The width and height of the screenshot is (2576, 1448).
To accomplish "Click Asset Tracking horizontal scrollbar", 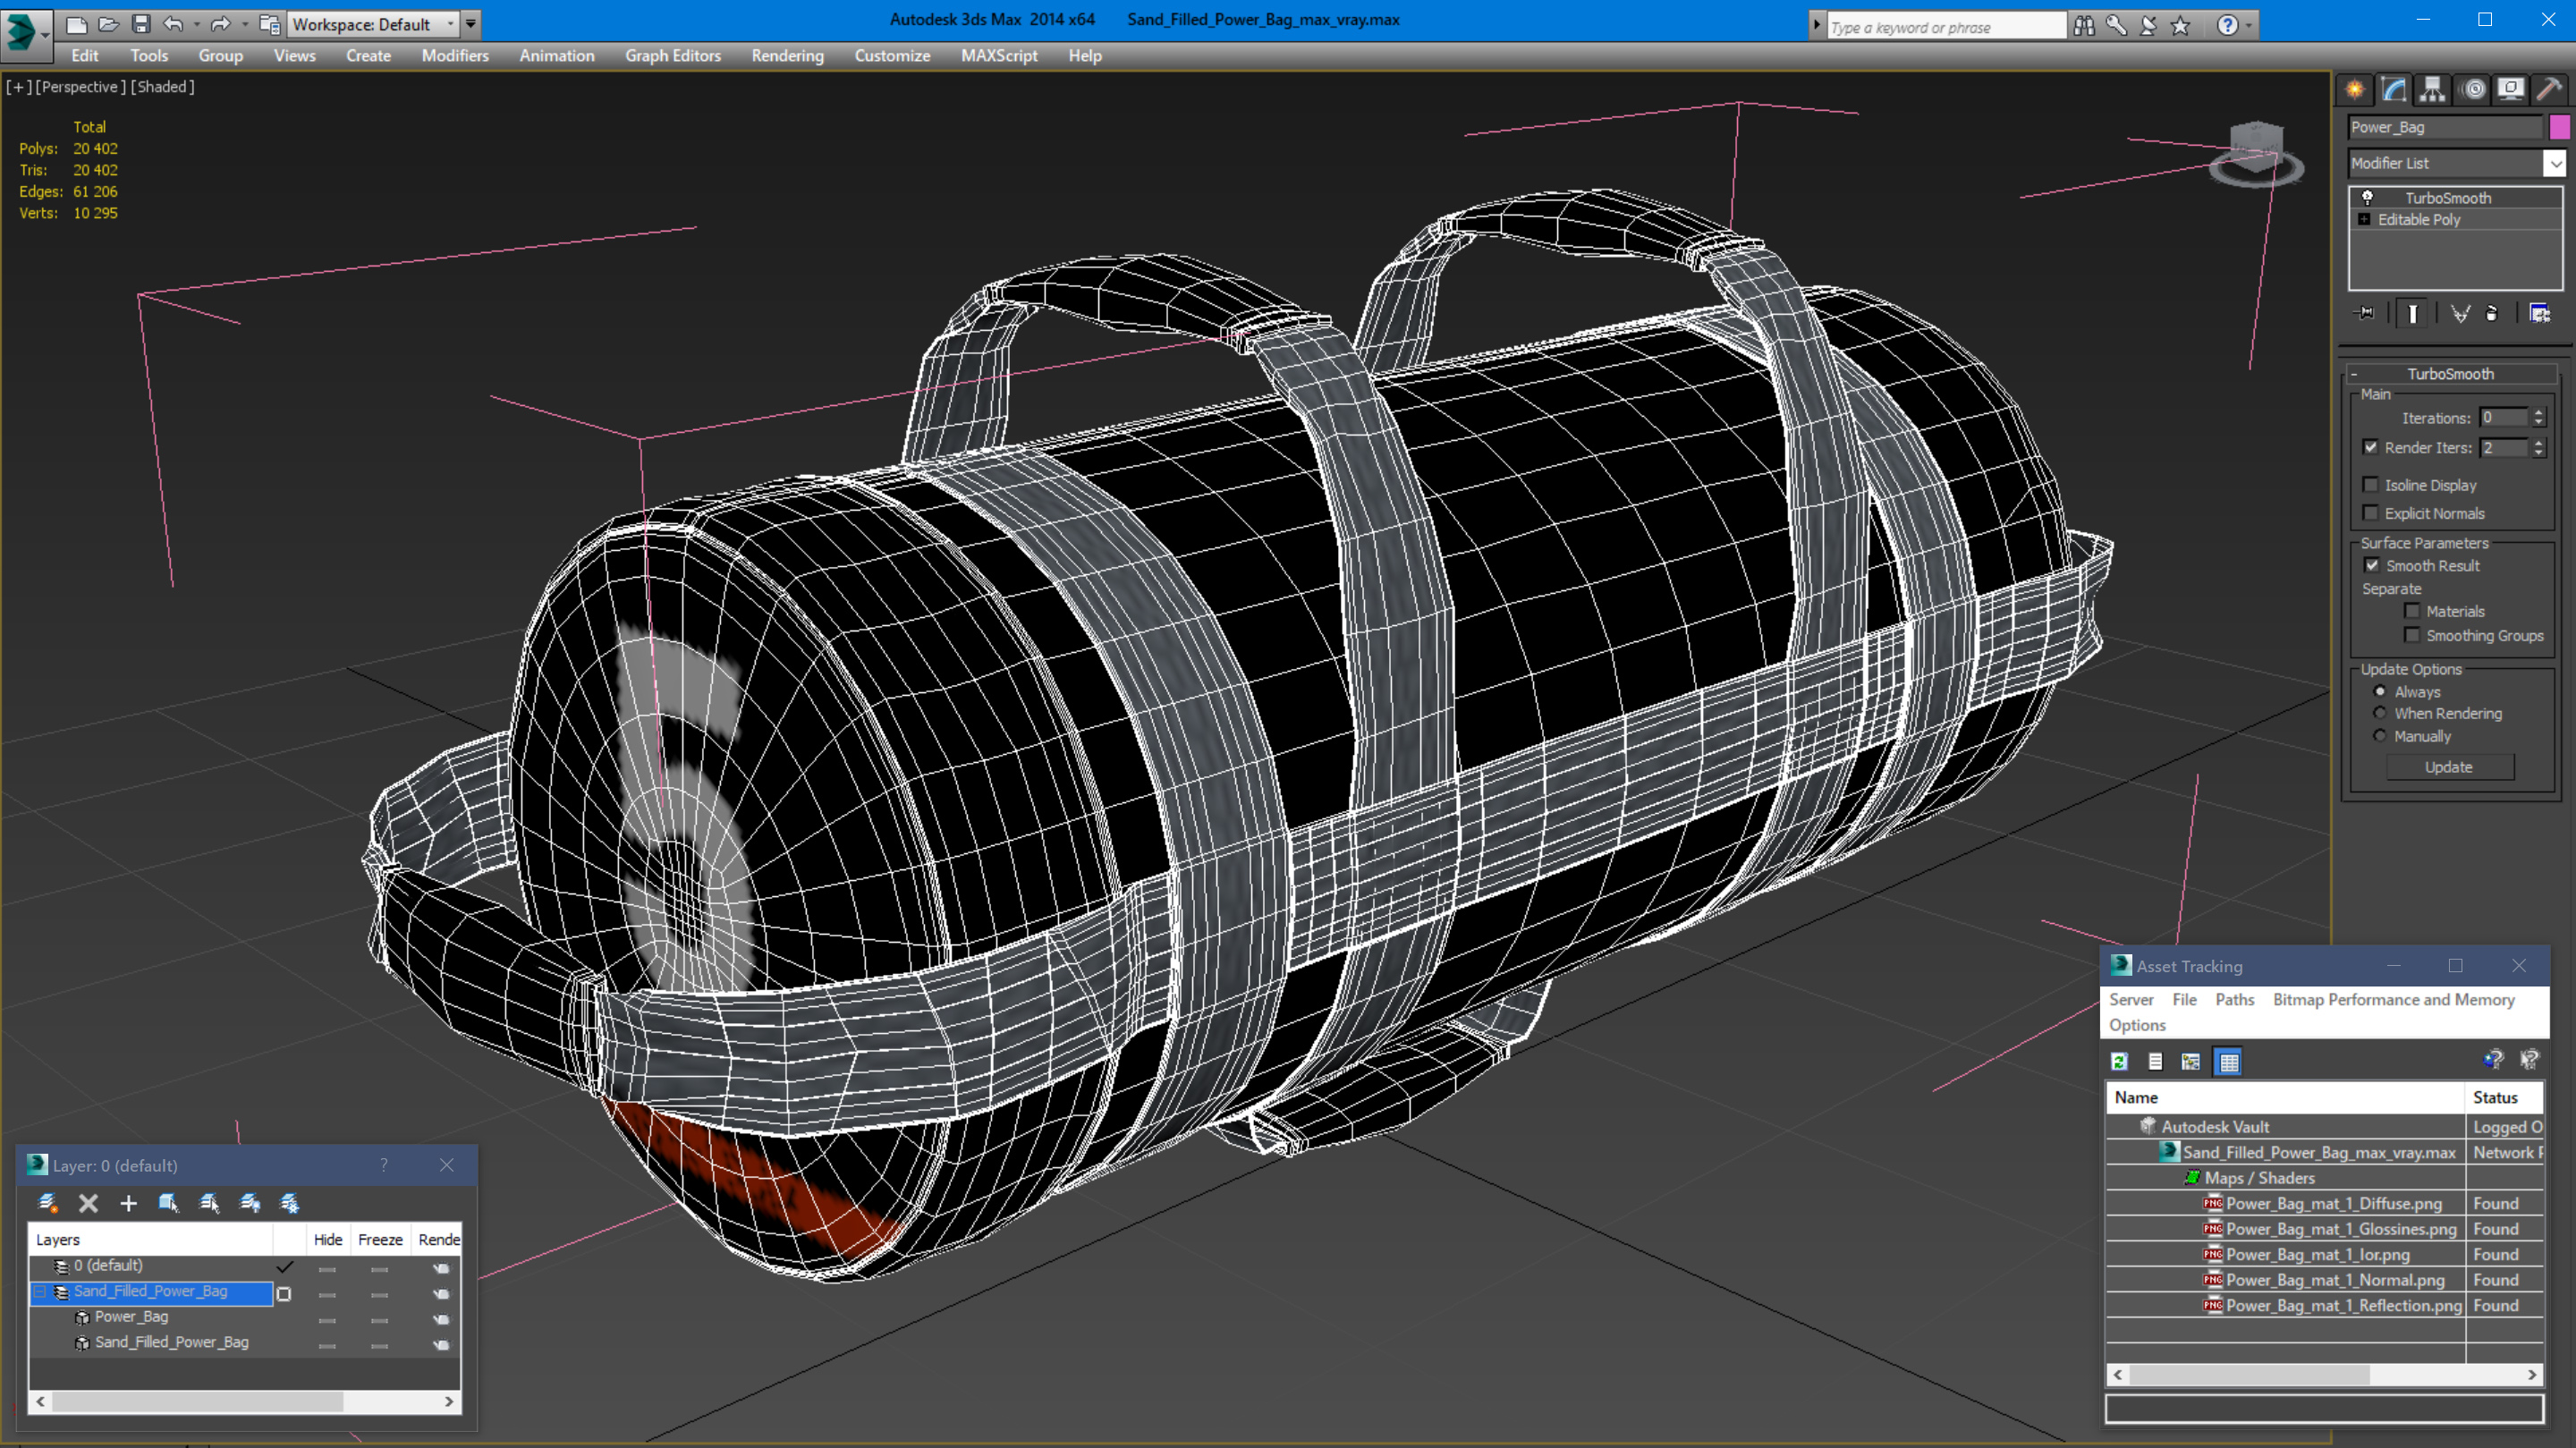I will [x=2324, y=1375].
